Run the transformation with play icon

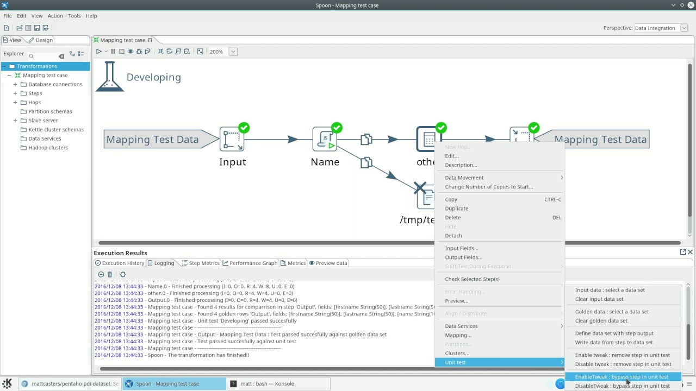click(99, 52)
